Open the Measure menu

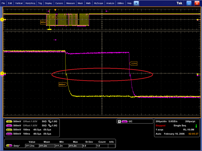tap(70, 3)
